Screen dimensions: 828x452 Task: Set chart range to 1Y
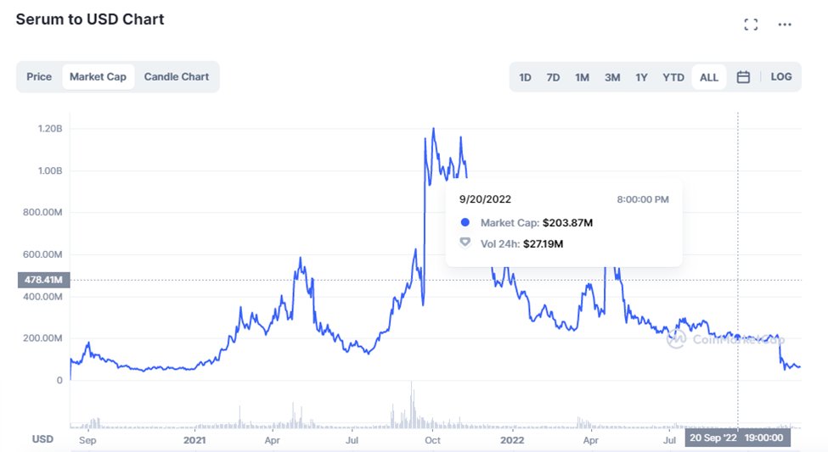point(641,77)
